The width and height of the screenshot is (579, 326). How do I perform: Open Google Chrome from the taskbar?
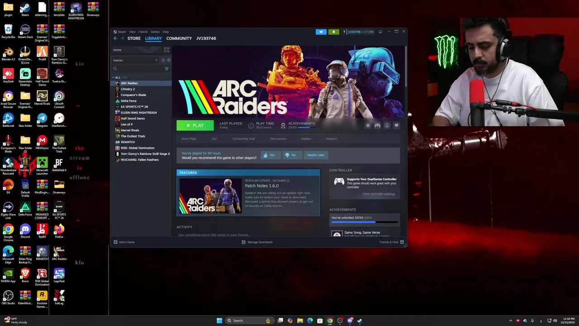[330, 321]
